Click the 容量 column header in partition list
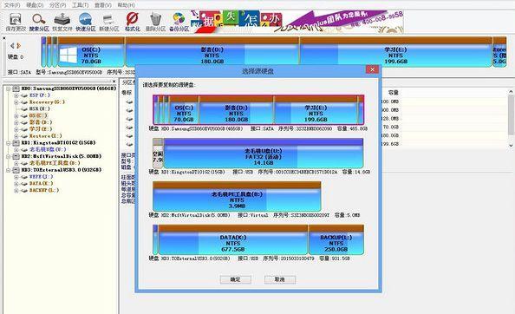The width and height of the screenshot is (515, 314). (393, 92)
